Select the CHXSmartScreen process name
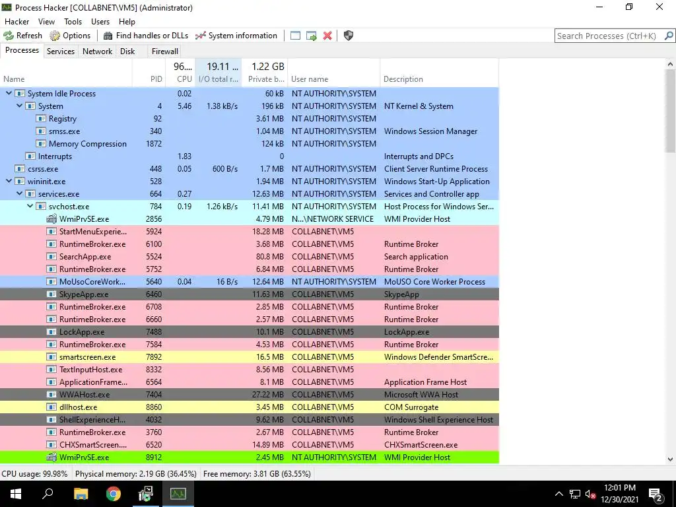This screenshot has width=676, height=507. pos(93,444)
